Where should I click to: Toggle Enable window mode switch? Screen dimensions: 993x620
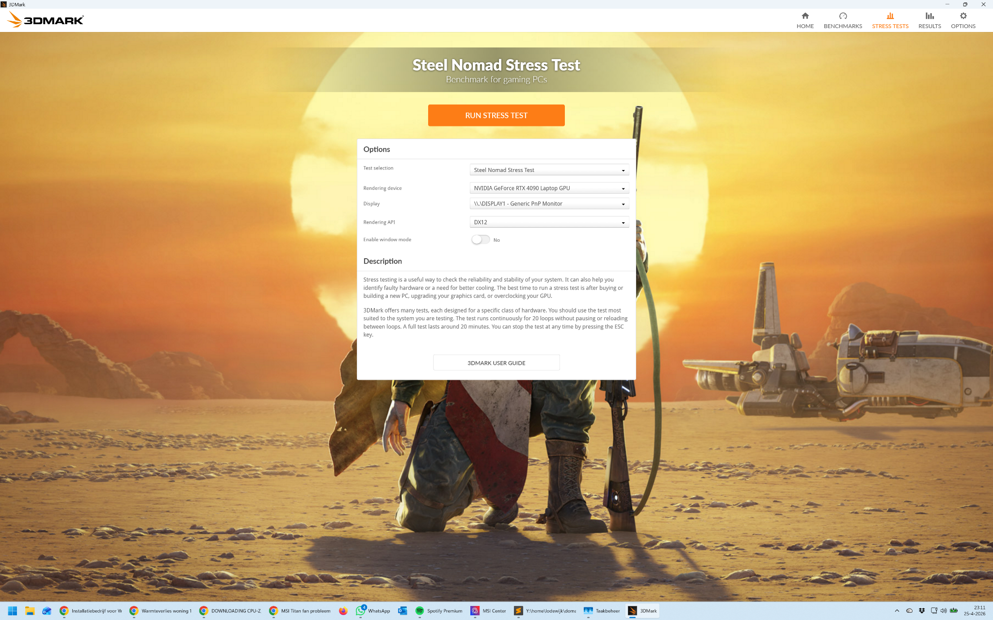[480, 240]
